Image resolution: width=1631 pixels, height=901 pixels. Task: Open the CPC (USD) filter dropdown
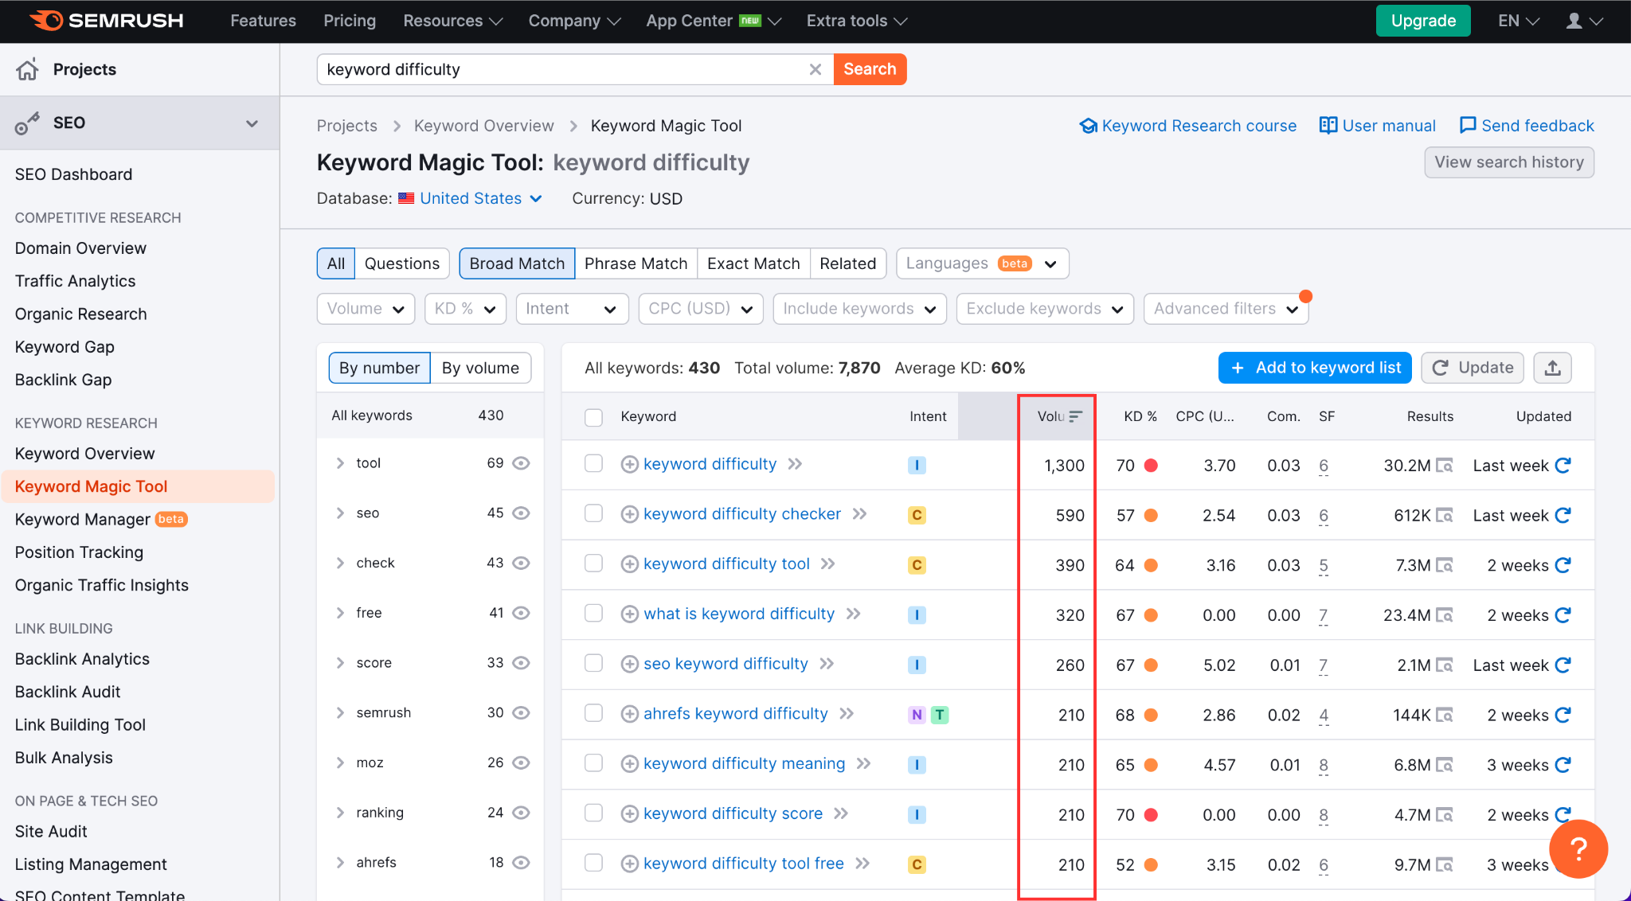pyautogui.click(x=701, y=309)
